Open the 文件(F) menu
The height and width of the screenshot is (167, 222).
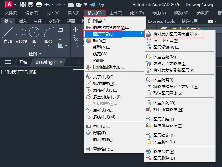tap(11, 13)
